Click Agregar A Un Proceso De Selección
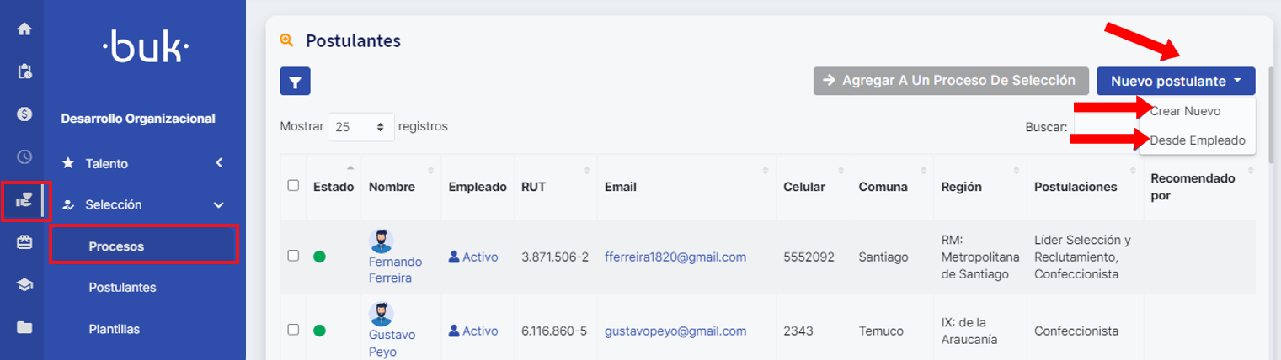The width and height of the screenshot is (1281, 360). click(951, 81)
